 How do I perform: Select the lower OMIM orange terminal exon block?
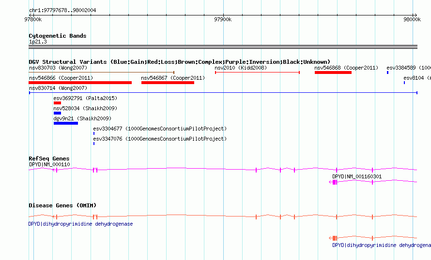[x=335, y=238]
